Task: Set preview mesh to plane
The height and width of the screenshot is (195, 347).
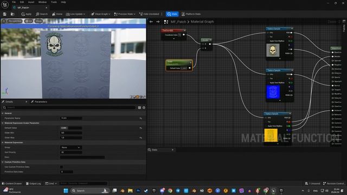Action: tap(138, 97)
